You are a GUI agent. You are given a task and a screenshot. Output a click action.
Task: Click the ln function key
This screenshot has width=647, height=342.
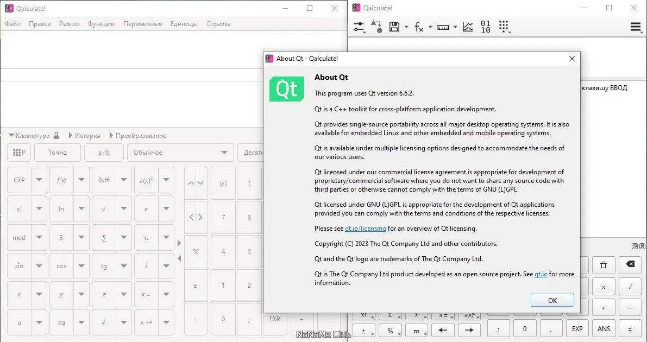click(61, 209)
